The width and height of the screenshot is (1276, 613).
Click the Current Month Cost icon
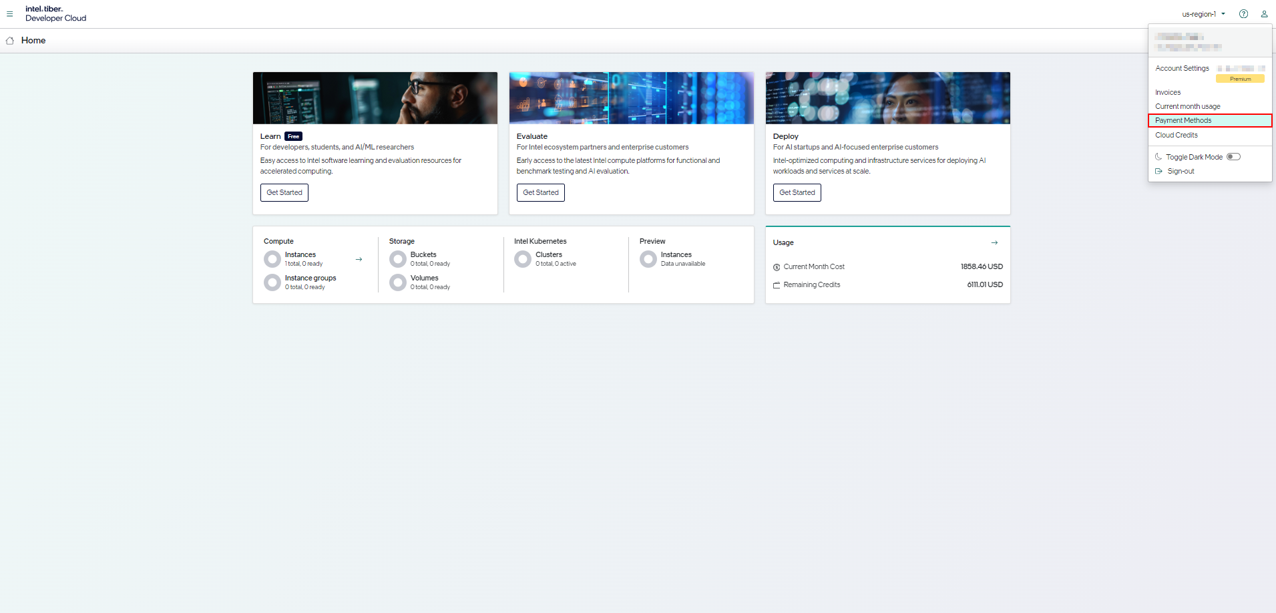tap(777, 266)
